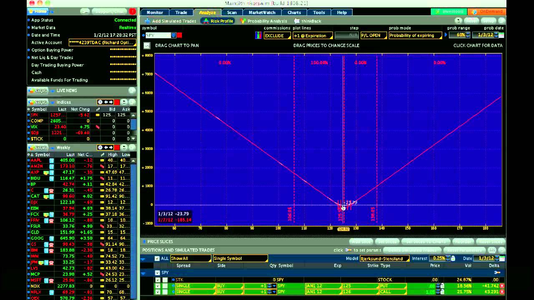Open the Probability of expiring dropdown
Screen dimensions: 534x300
[x=416, y=35]
